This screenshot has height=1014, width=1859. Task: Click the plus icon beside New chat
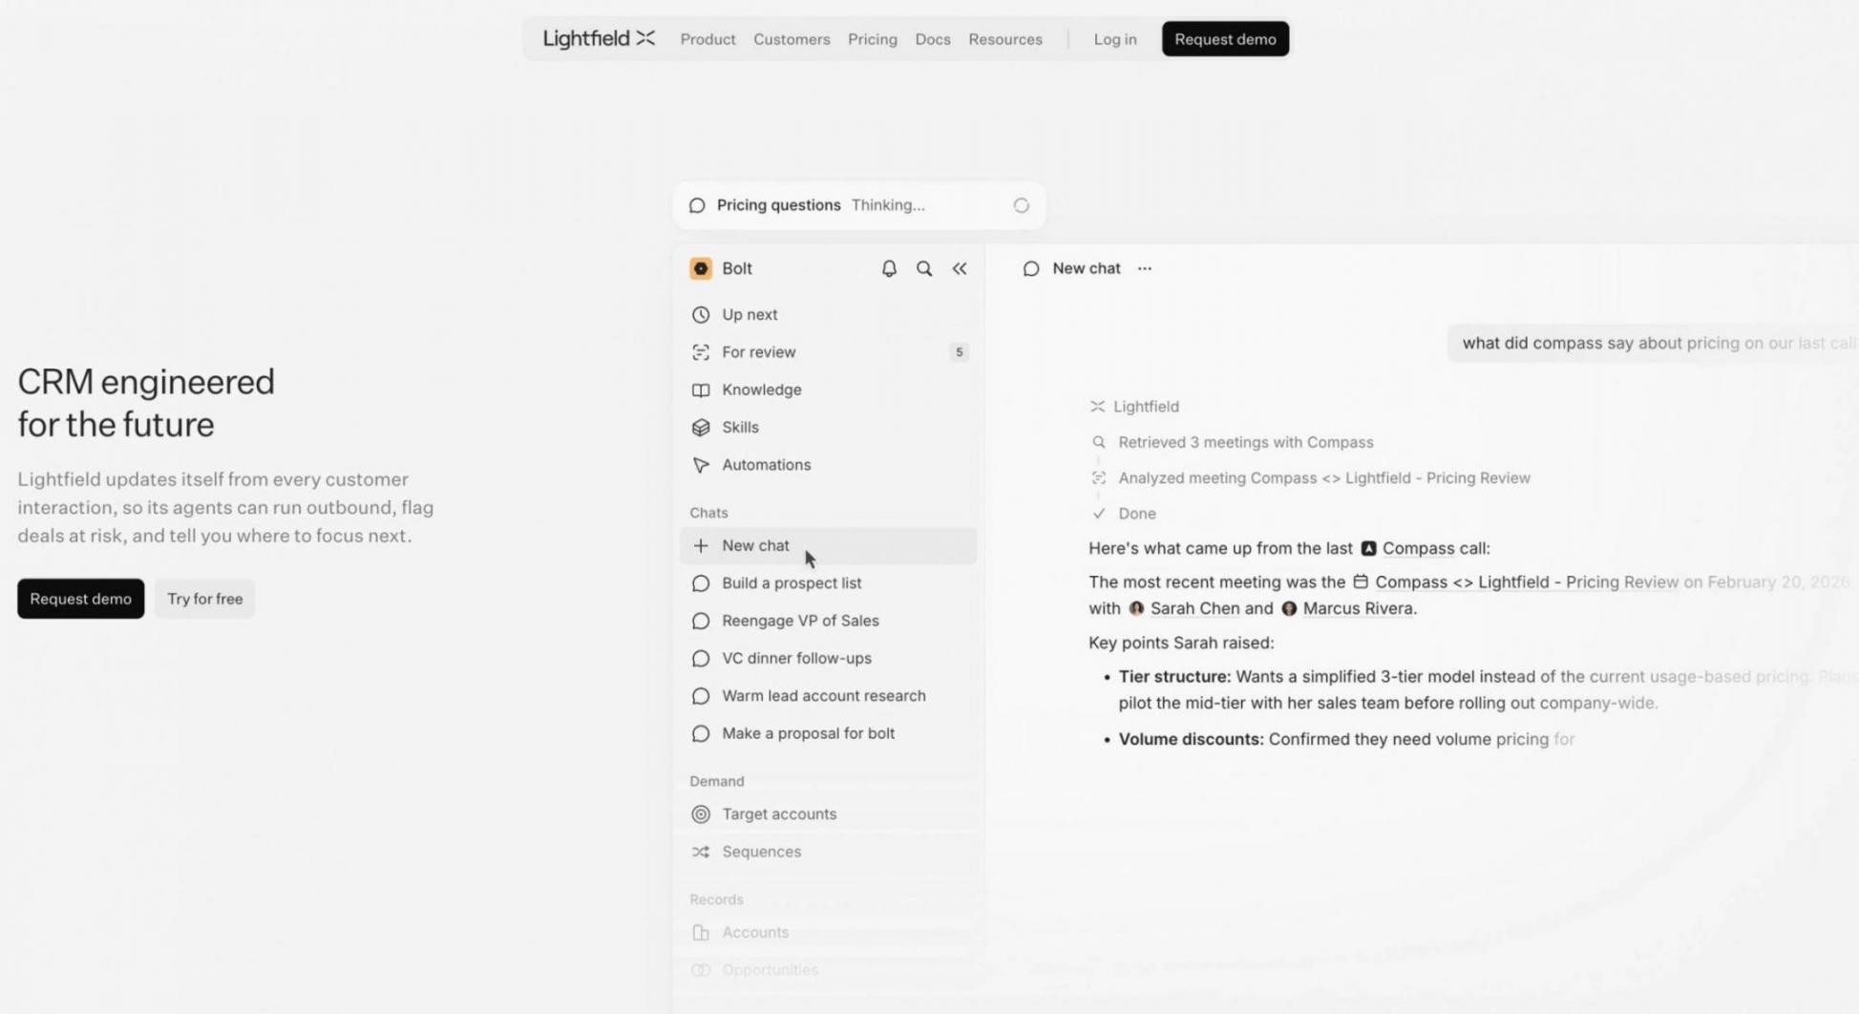click(x=701, y=545)
